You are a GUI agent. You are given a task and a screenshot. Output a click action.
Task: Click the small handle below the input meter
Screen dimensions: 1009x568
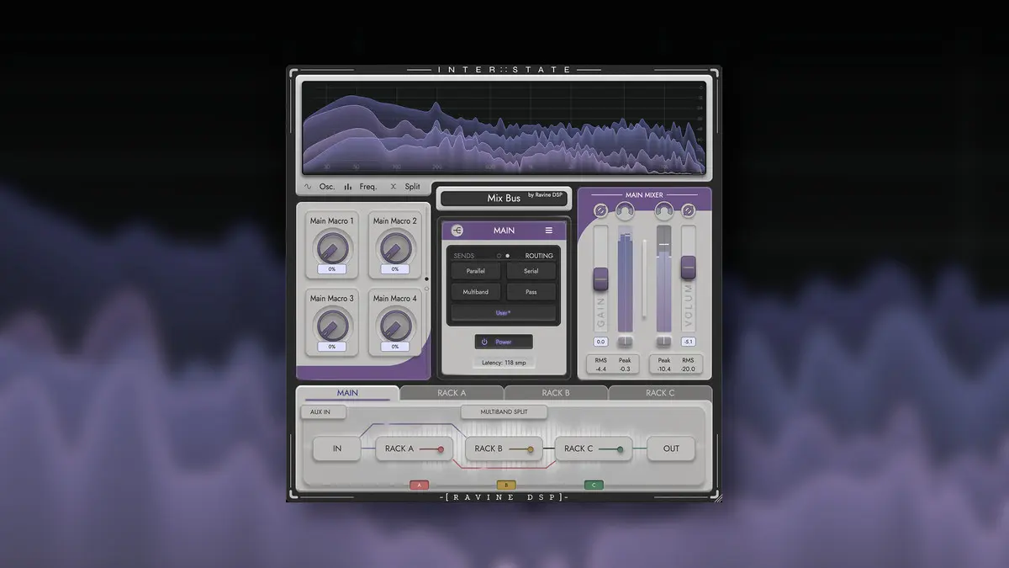(625, 341)
